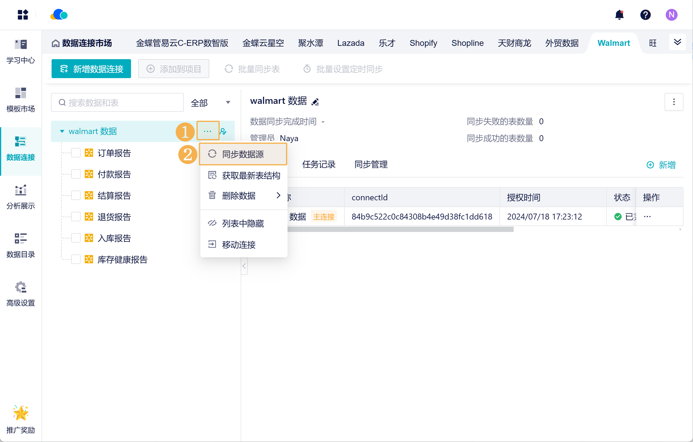Collapse the walmart 数据 tree node
This screenshot has width=693, height=442.
pyautogui.click(x=62, y=131)
